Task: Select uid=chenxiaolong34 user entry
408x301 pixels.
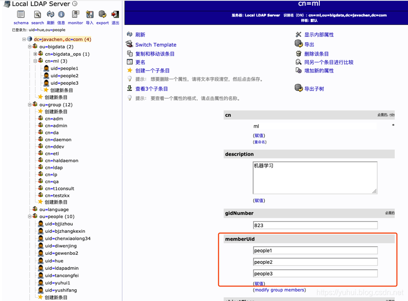Action: coord(68,238)
